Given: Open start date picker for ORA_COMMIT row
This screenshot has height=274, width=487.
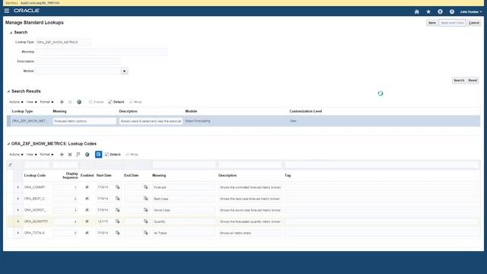Looking at the screenshot, I should (x=117, y=187).
